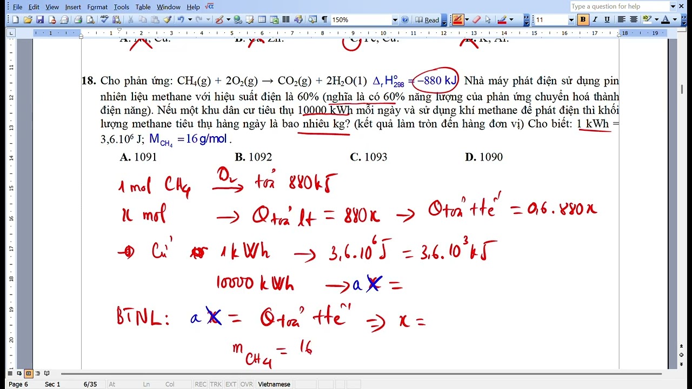This screenshot has width=692, height=389.
Task: Expand the undo history dropdown arrow
Action: tap(189, 20)
